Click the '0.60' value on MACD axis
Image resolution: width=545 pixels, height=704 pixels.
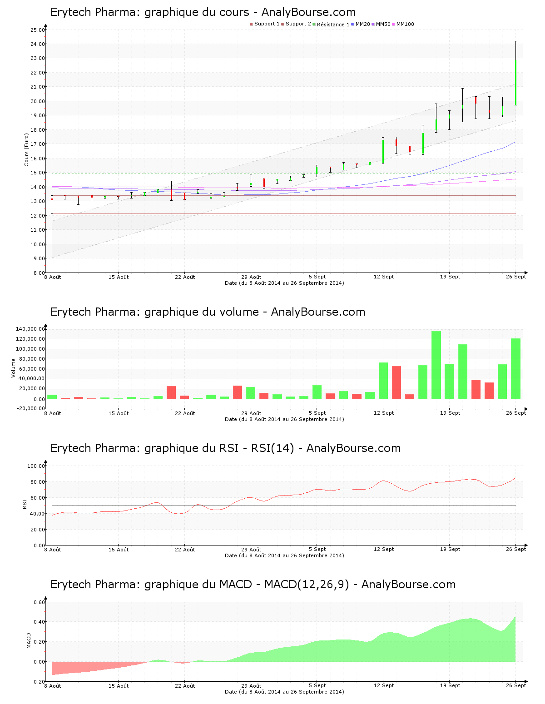40,602
